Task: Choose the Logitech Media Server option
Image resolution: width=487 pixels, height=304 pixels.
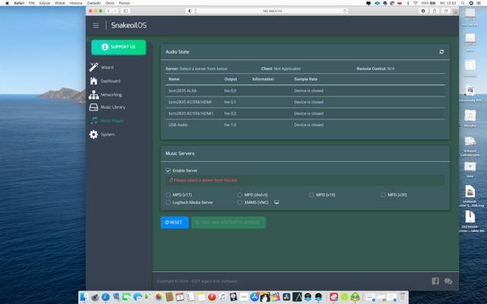Action: coord(168,202)
